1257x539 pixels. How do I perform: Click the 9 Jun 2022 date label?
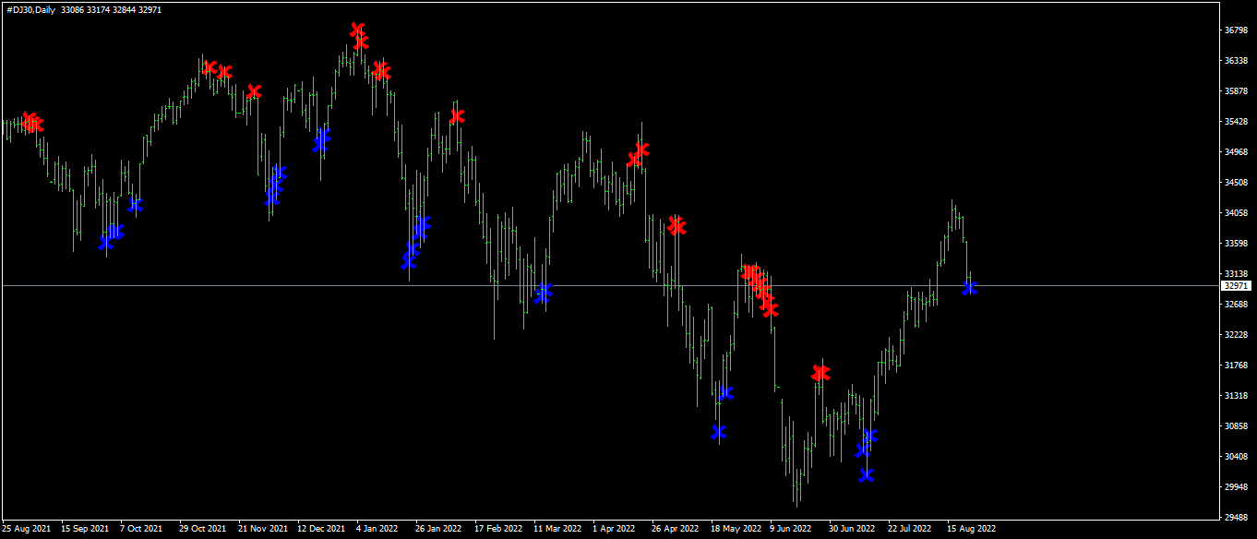[791, 530]
